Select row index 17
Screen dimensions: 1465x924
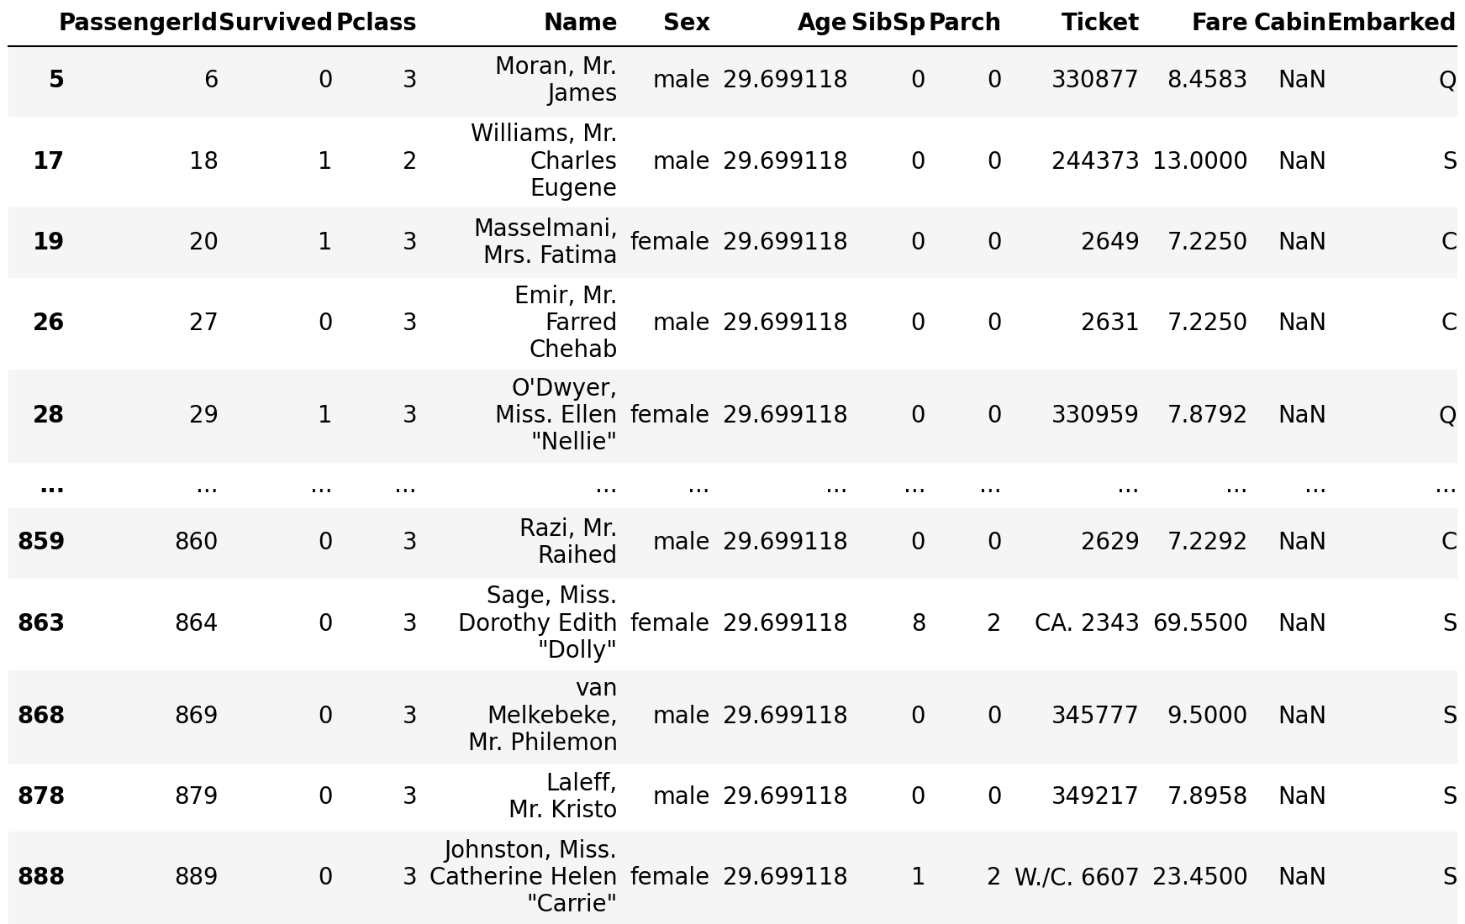48,160
